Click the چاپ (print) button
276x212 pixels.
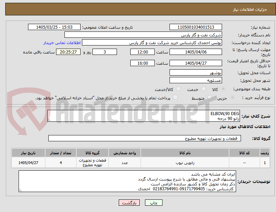pyautogui.click(x=153, y=203)
